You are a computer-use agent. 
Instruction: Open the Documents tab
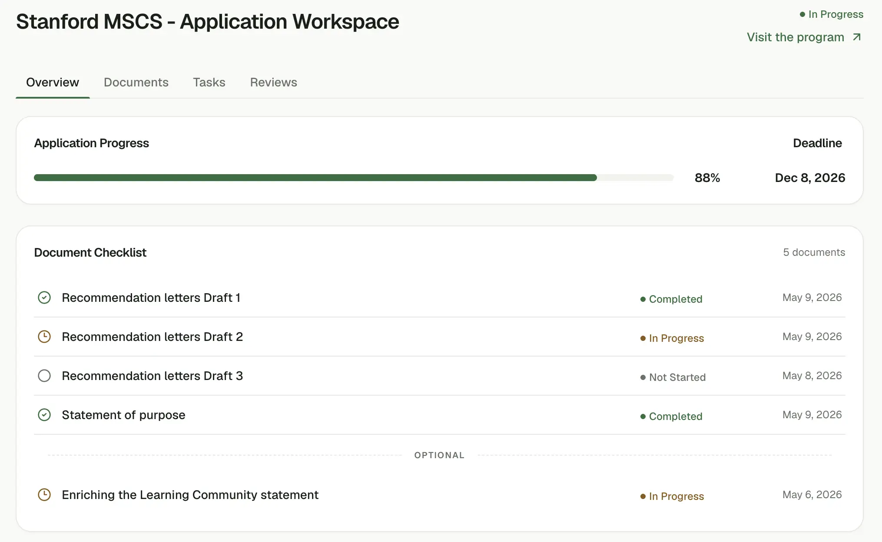pos(136,82)
